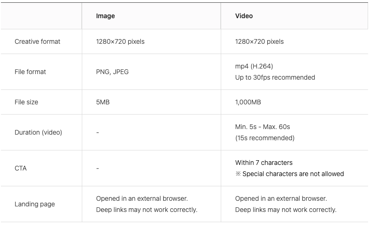Click the Within 7 characters text
Image resolution: width=369 pixels, height=225 pixels.
(264, 163)
